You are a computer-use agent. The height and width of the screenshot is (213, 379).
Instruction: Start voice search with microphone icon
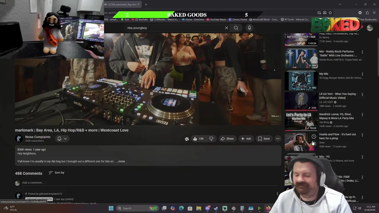pyautogui.click(x=249, y=28)
